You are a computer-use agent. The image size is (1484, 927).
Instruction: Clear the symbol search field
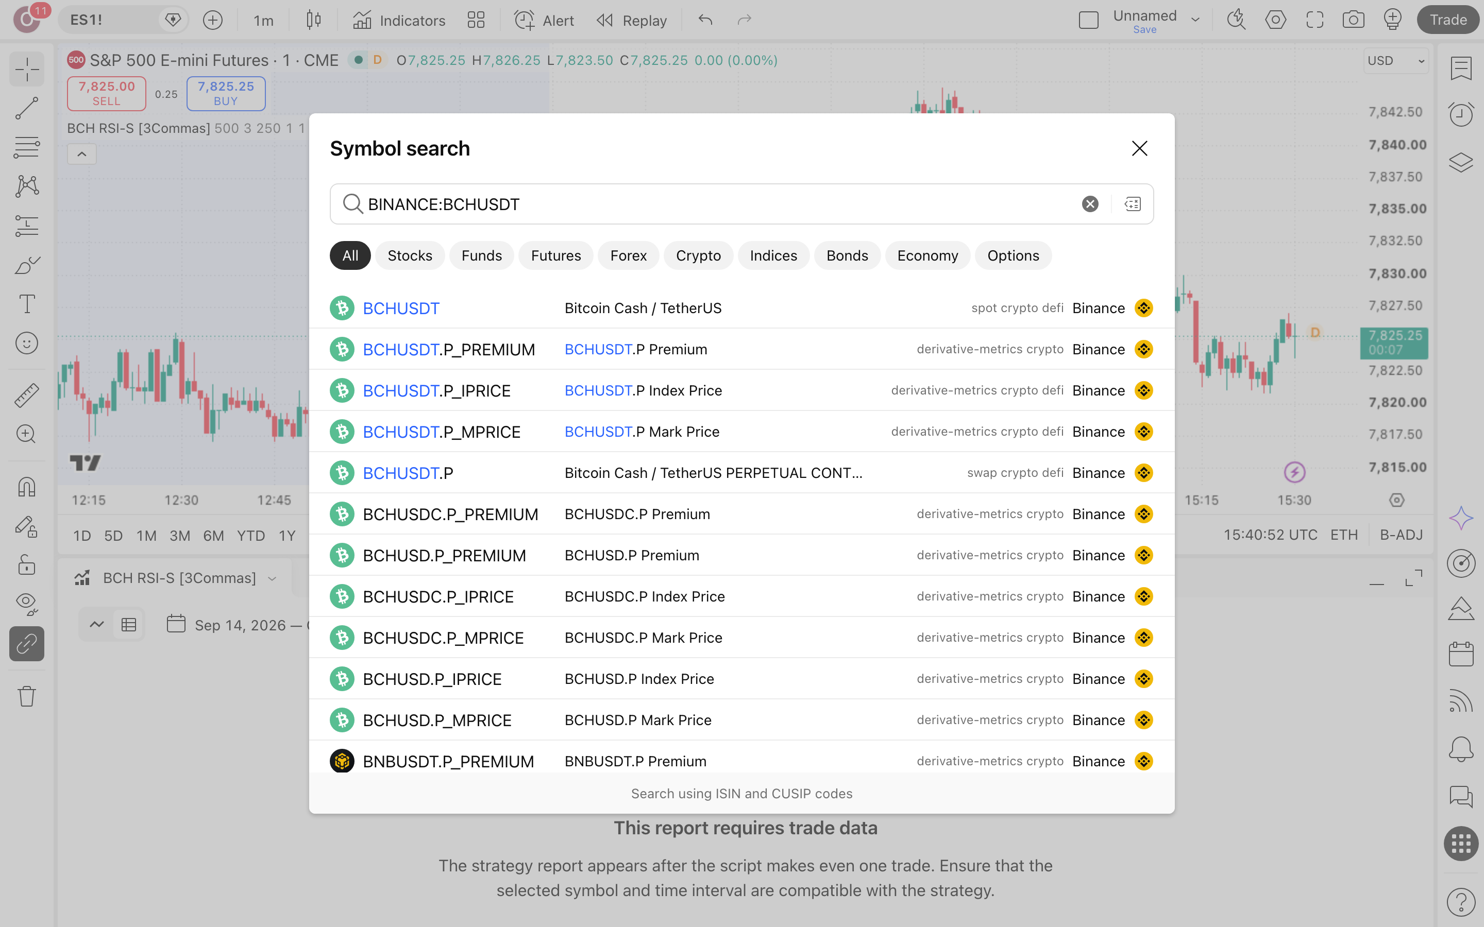pos(1090,204)
